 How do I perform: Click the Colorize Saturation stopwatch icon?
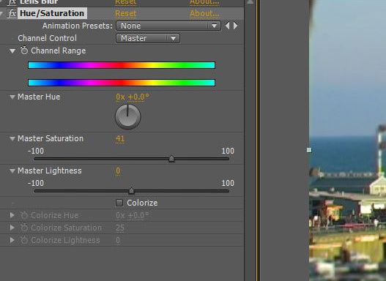[24, 228]
